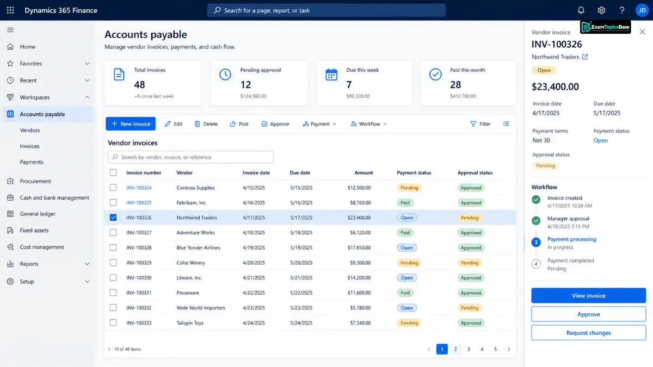Check the INV-100329 row checkbox
Viewport: 653px width, 367px height.
click(x=113, y=263)
